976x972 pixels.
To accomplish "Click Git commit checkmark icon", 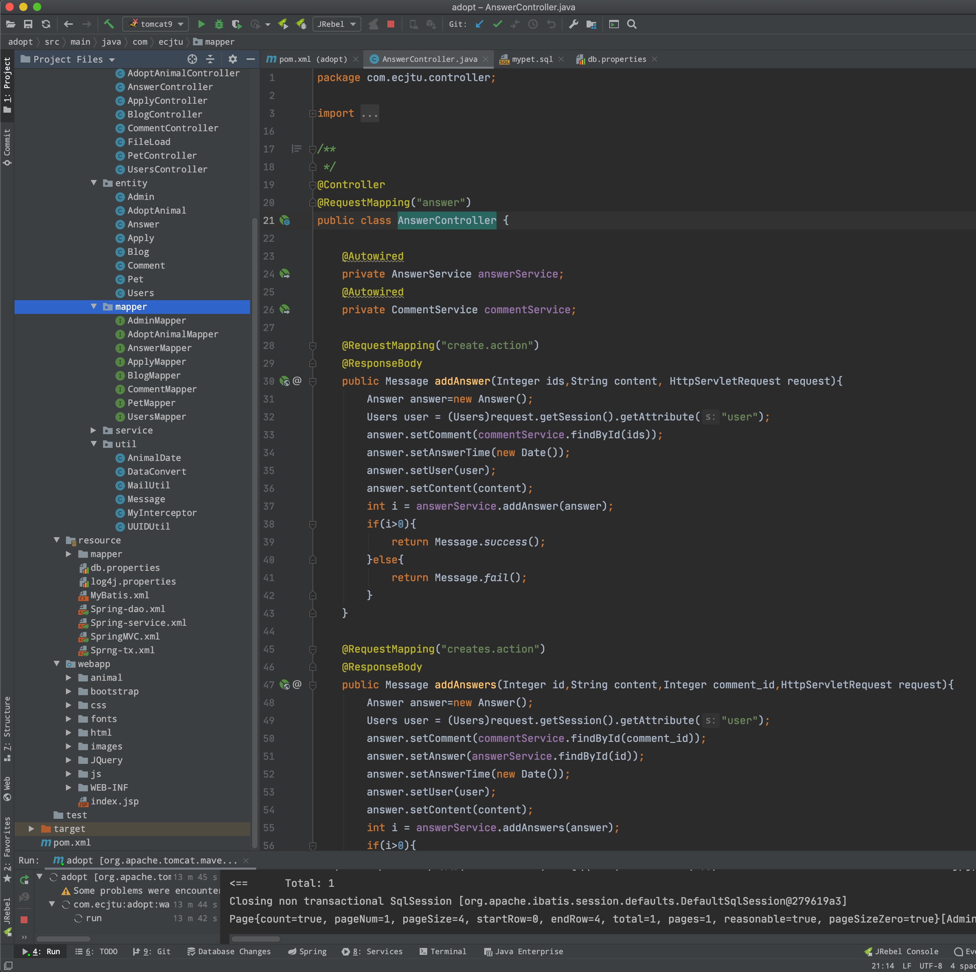I will [498, 24].
